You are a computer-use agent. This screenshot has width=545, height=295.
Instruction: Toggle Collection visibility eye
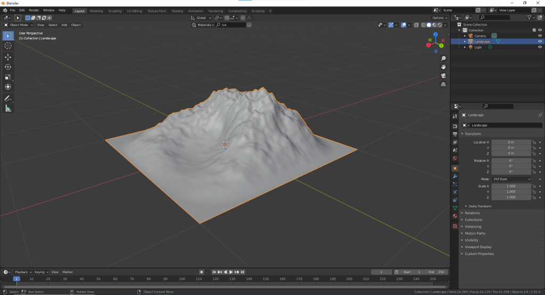540,30
